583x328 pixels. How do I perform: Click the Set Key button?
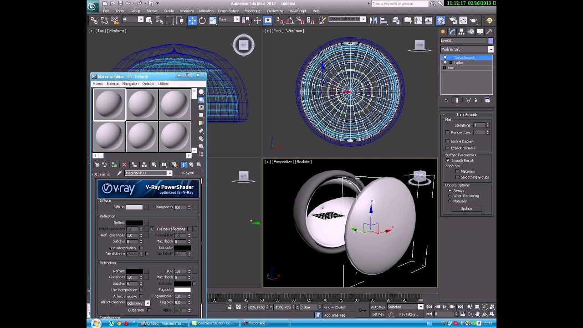coord(378,314)
